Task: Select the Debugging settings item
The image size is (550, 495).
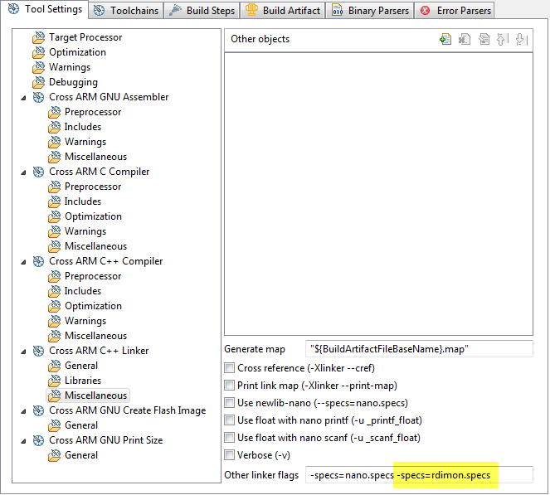Action: (x=73, y=82)
